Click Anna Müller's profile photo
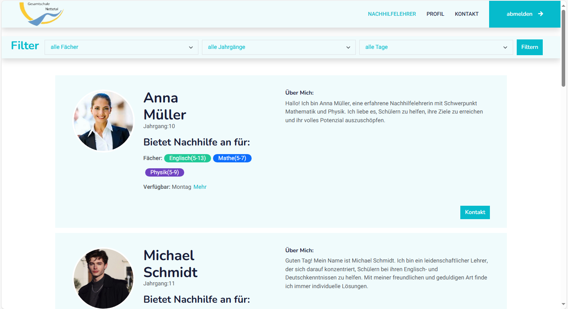Image resolution: width=568 pixels, height=309 pixels. [x=104, y=121]
